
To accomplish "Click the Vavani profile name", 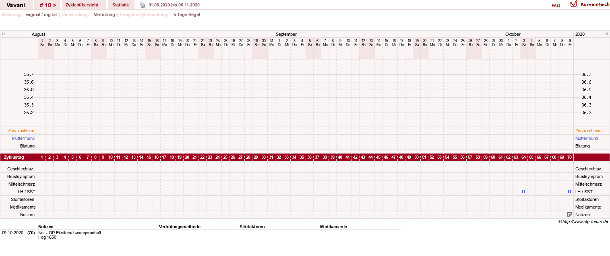I will point(16,5).
